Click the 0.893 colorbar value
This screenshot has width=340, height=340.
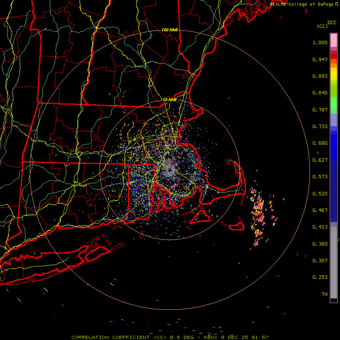coord(320,76)
